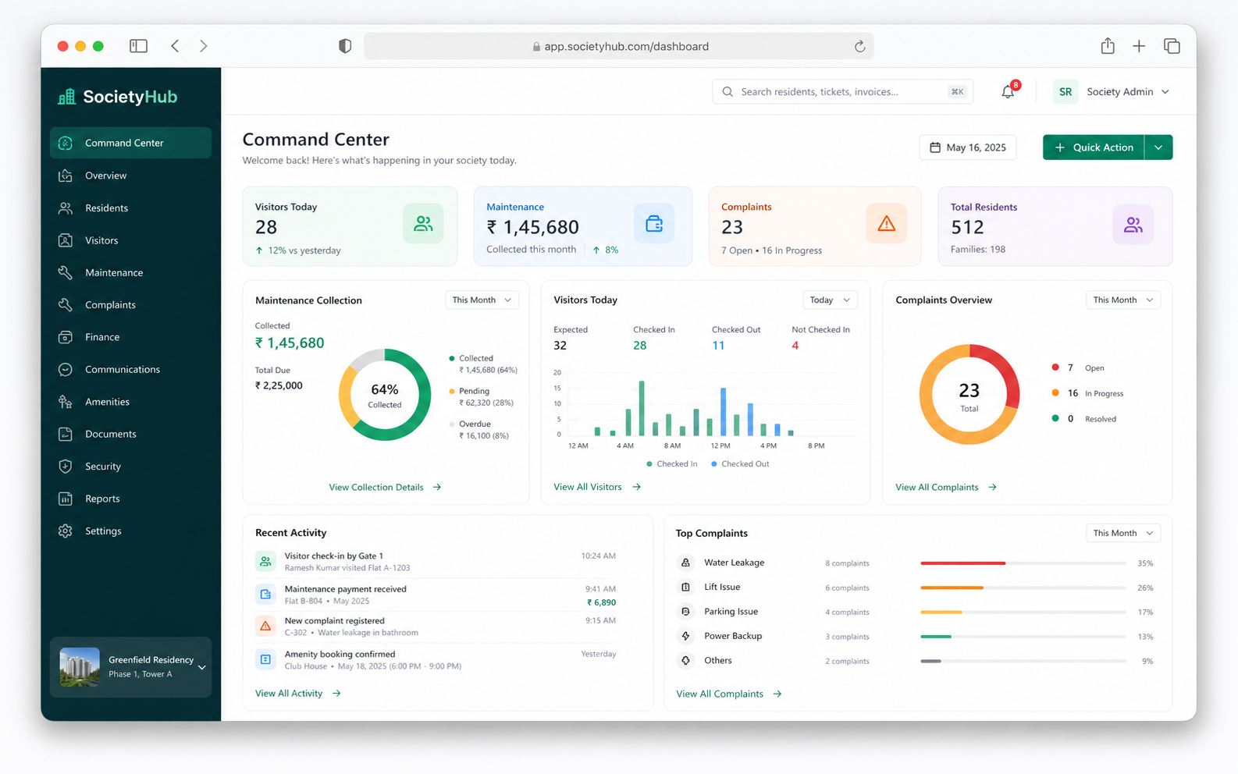Click the browser share icon
Screen dimensions: 1238x774
1108,46
